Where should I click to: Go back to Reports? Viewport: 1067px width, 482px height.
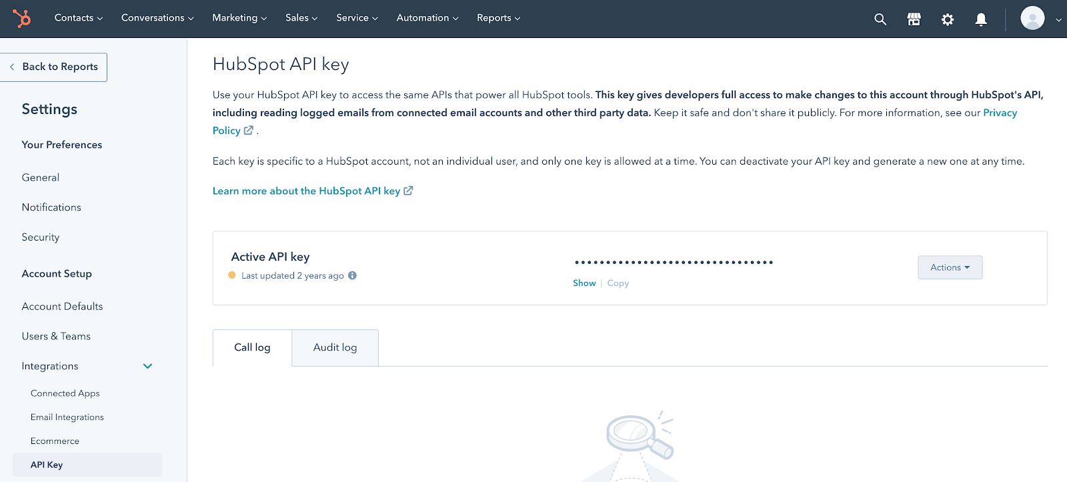click(53, 67)
